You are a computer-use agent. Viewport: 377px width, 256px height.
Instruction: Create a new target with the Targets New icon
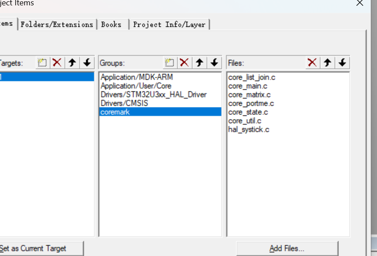pyautogui.click(x=42, y=63)
